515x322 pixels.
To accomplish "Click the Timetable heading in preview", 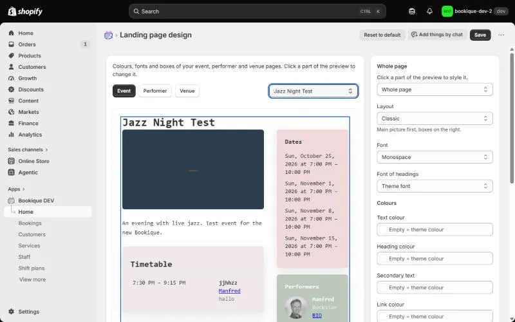I will tap(151, 264).
